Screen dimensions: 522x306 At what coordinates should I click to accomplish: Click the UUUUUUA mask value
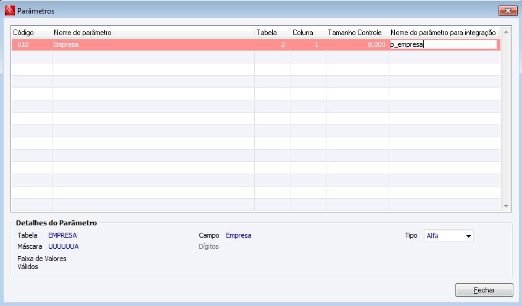click(64, 246)
